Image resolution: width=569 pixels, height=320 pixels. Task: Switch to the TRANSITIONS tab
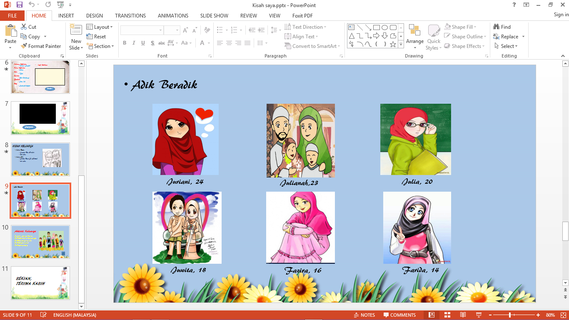tap(130, 16)
